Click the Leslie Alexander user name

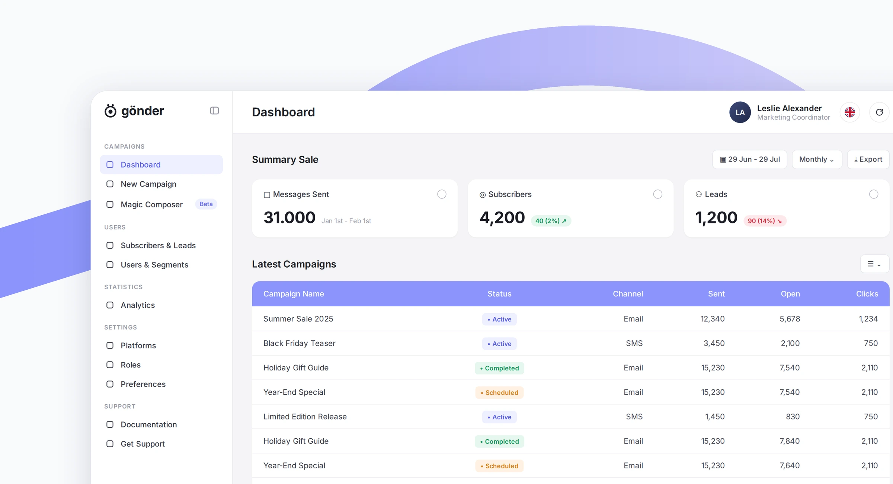pos(789,108)
